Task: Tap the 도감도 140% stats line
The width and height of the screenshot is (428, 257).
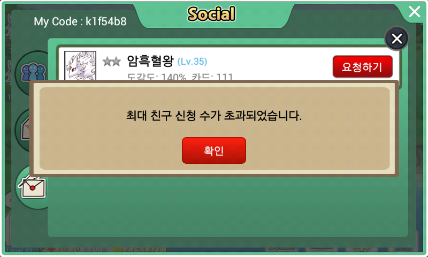Action: [180, 77]
